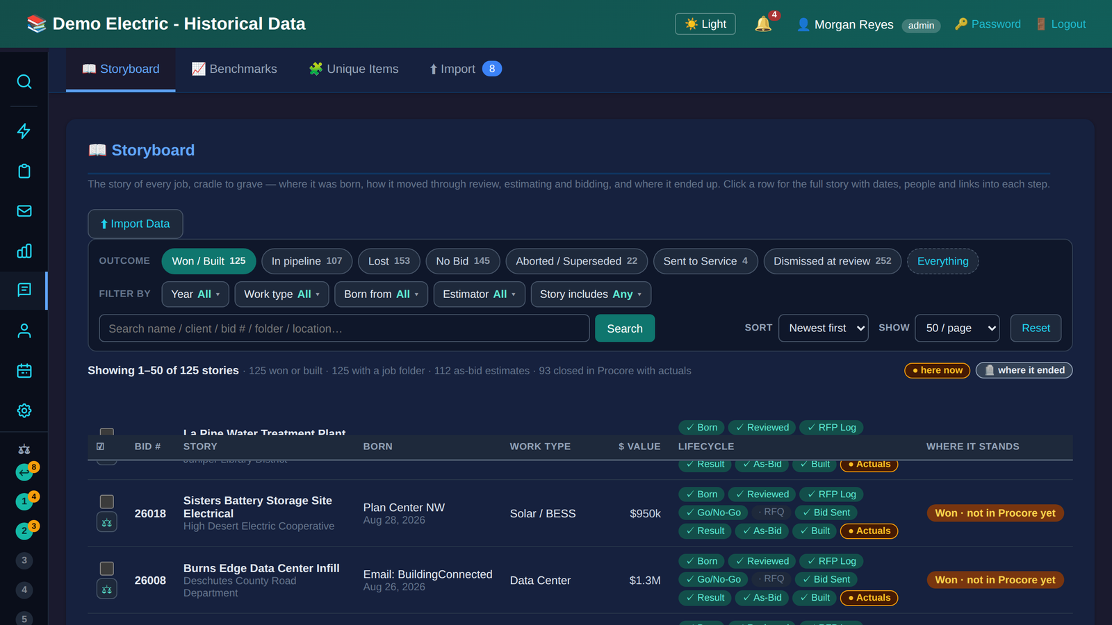The height and width of the screenshot is (625, 1112).
Task: Open the bar chart sidebar icon
Action: [x=24, y=251]
